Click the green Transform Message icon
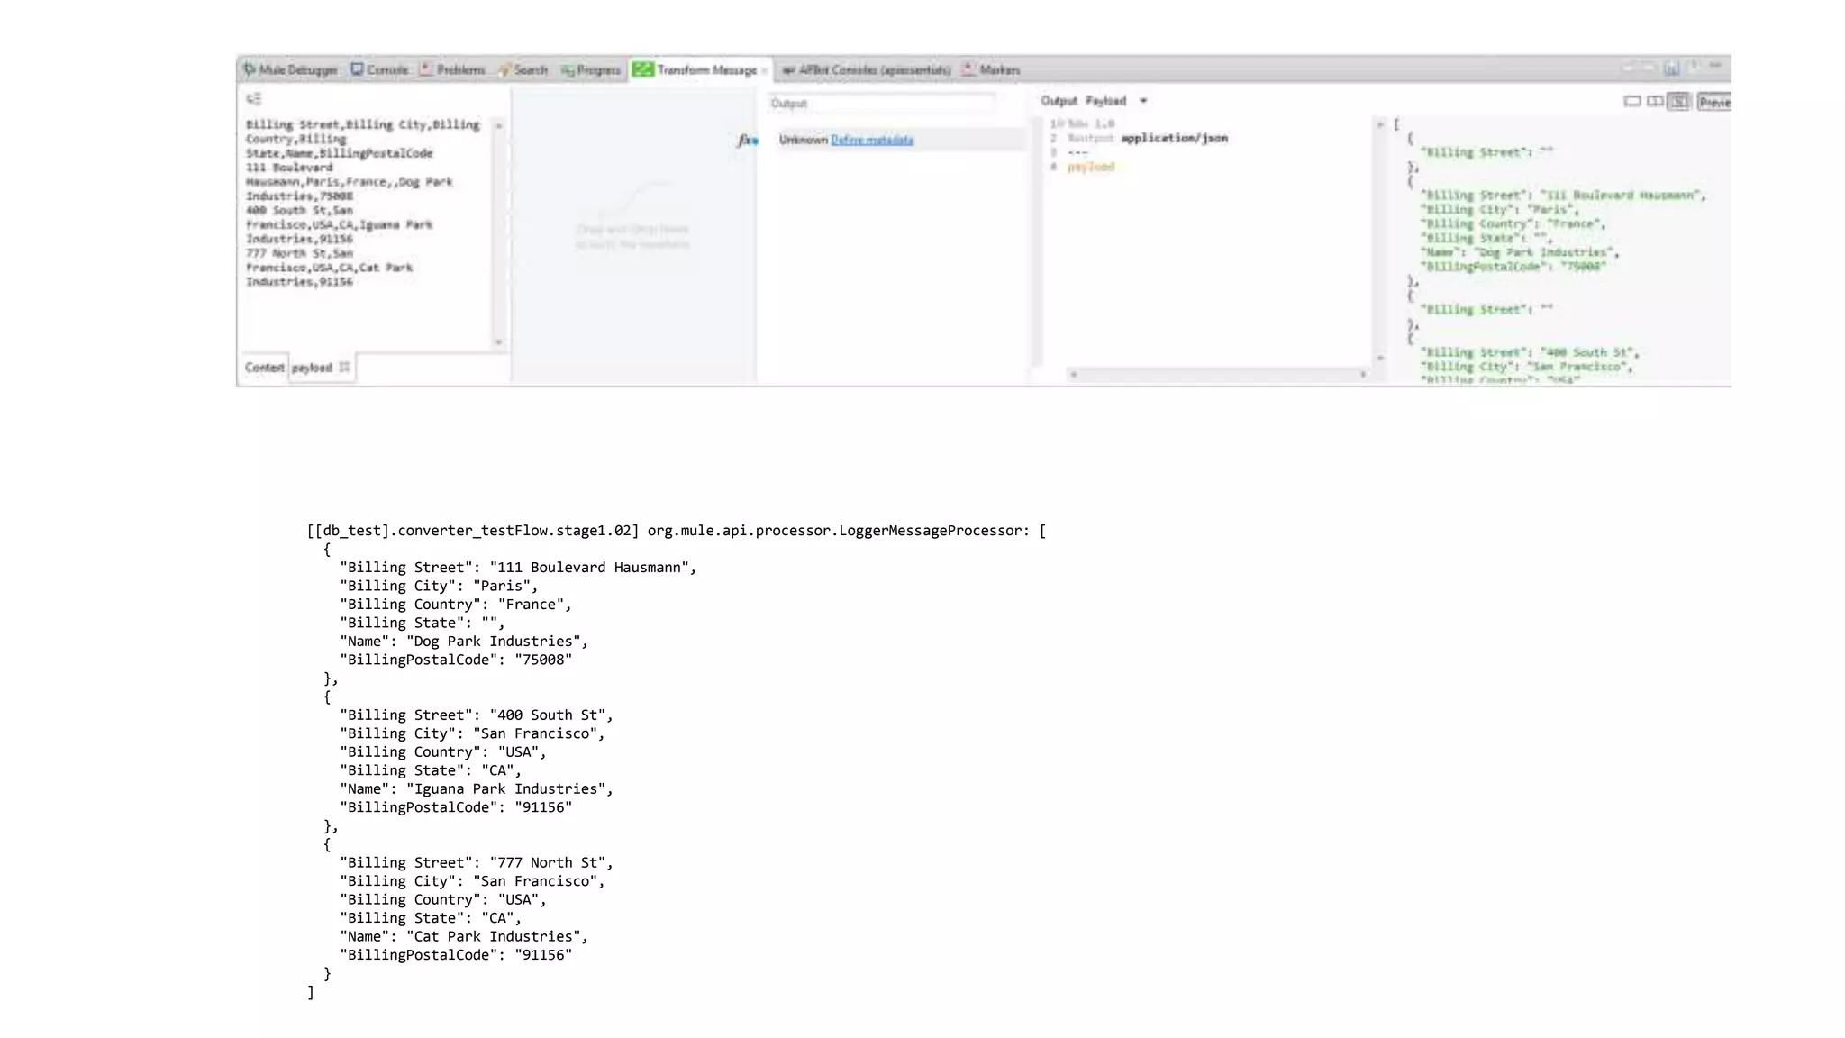The width and height of the screenshot is (1845, 1038). (x=643, y=69)
